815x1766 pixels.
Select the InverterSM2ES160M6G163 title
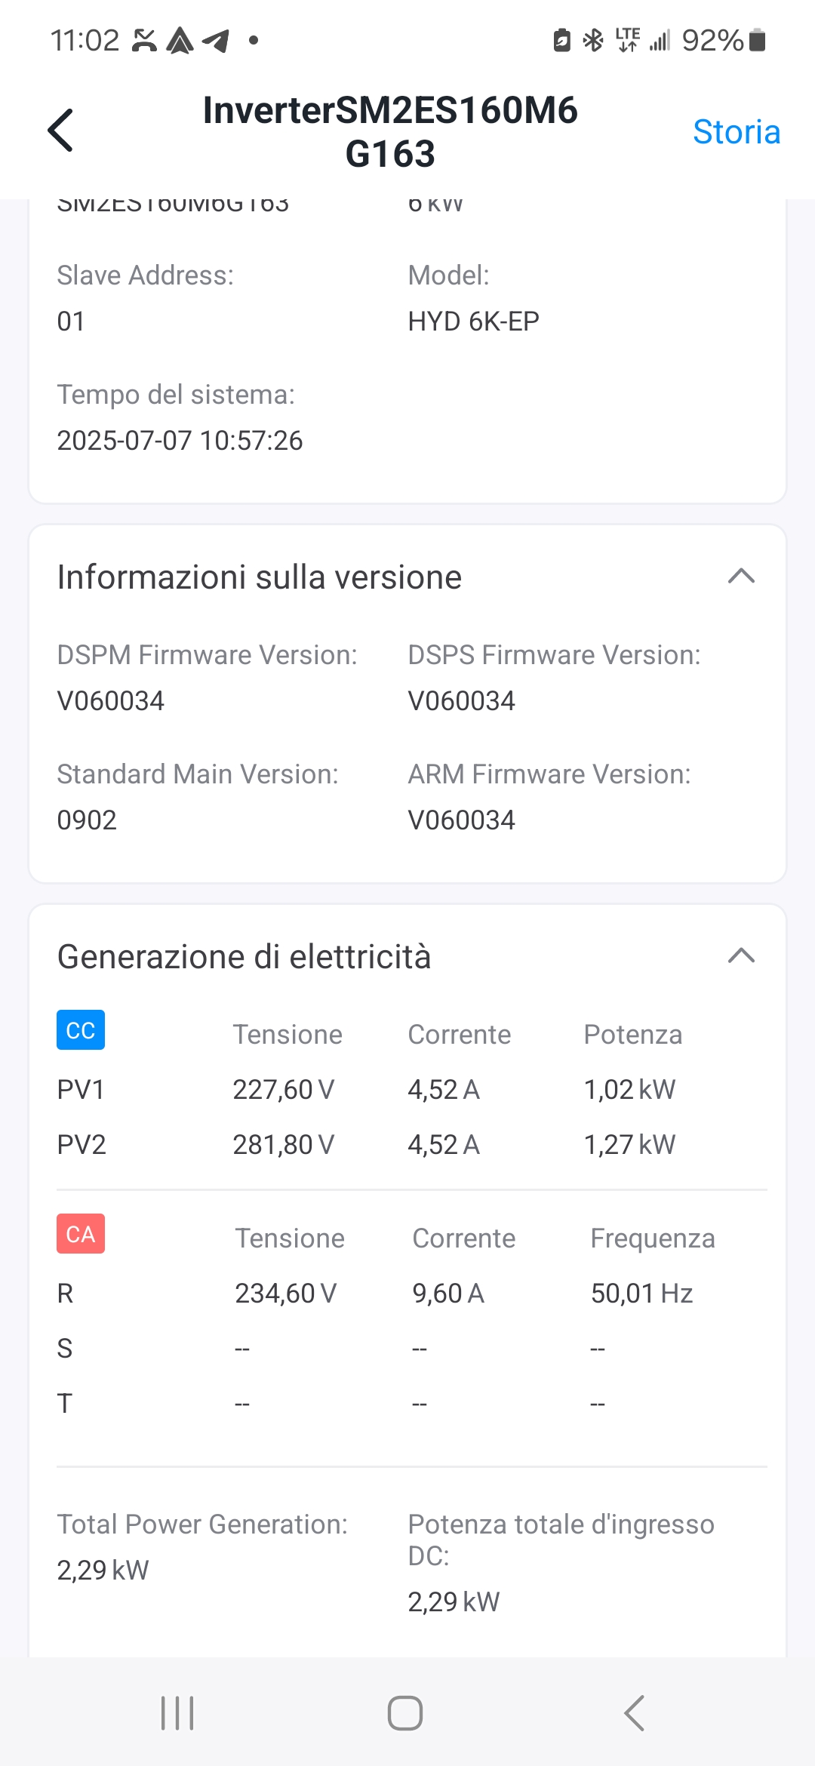390,132
